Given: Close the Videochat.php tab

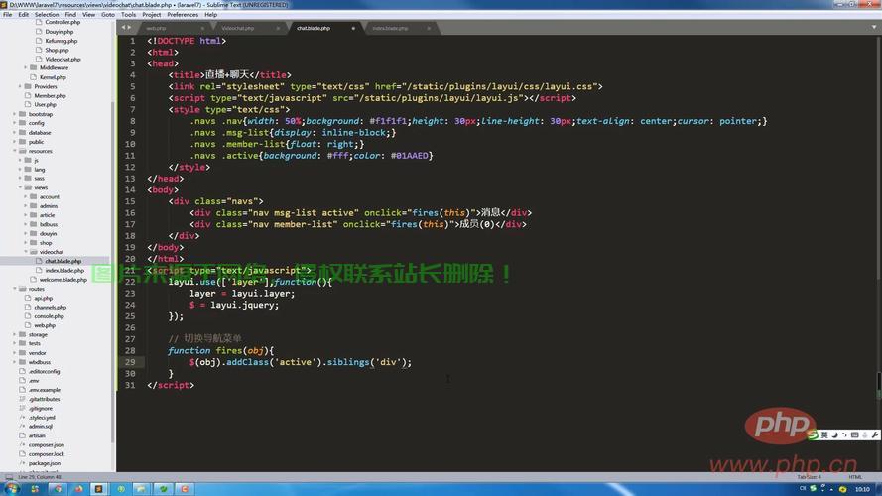Looking at the screenshot, I should [x=278, y=28].
